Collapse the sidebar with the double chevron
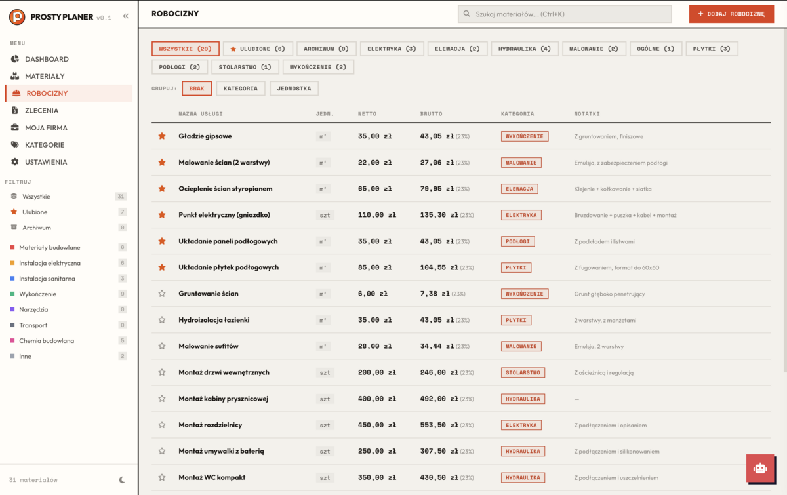787x495 pixels. click(x=126, y=16)
